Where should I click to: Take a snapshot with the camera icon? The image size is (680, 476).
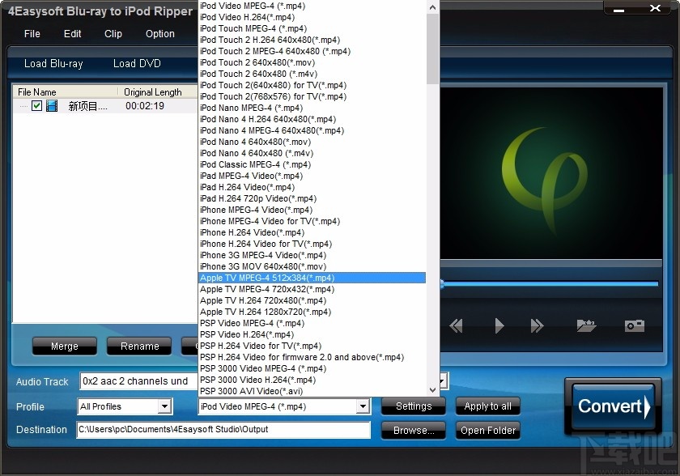coord(634,325)
